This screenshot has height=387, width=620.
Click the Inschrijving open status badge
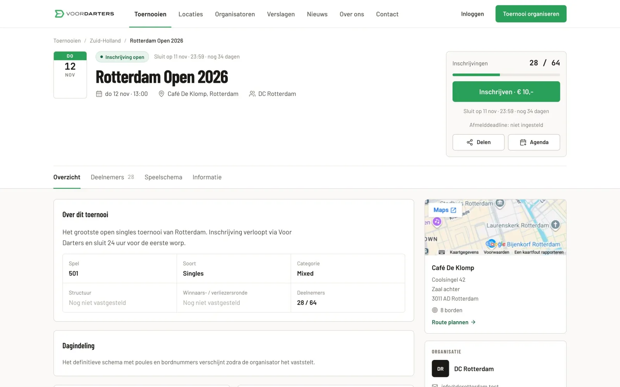122,57
